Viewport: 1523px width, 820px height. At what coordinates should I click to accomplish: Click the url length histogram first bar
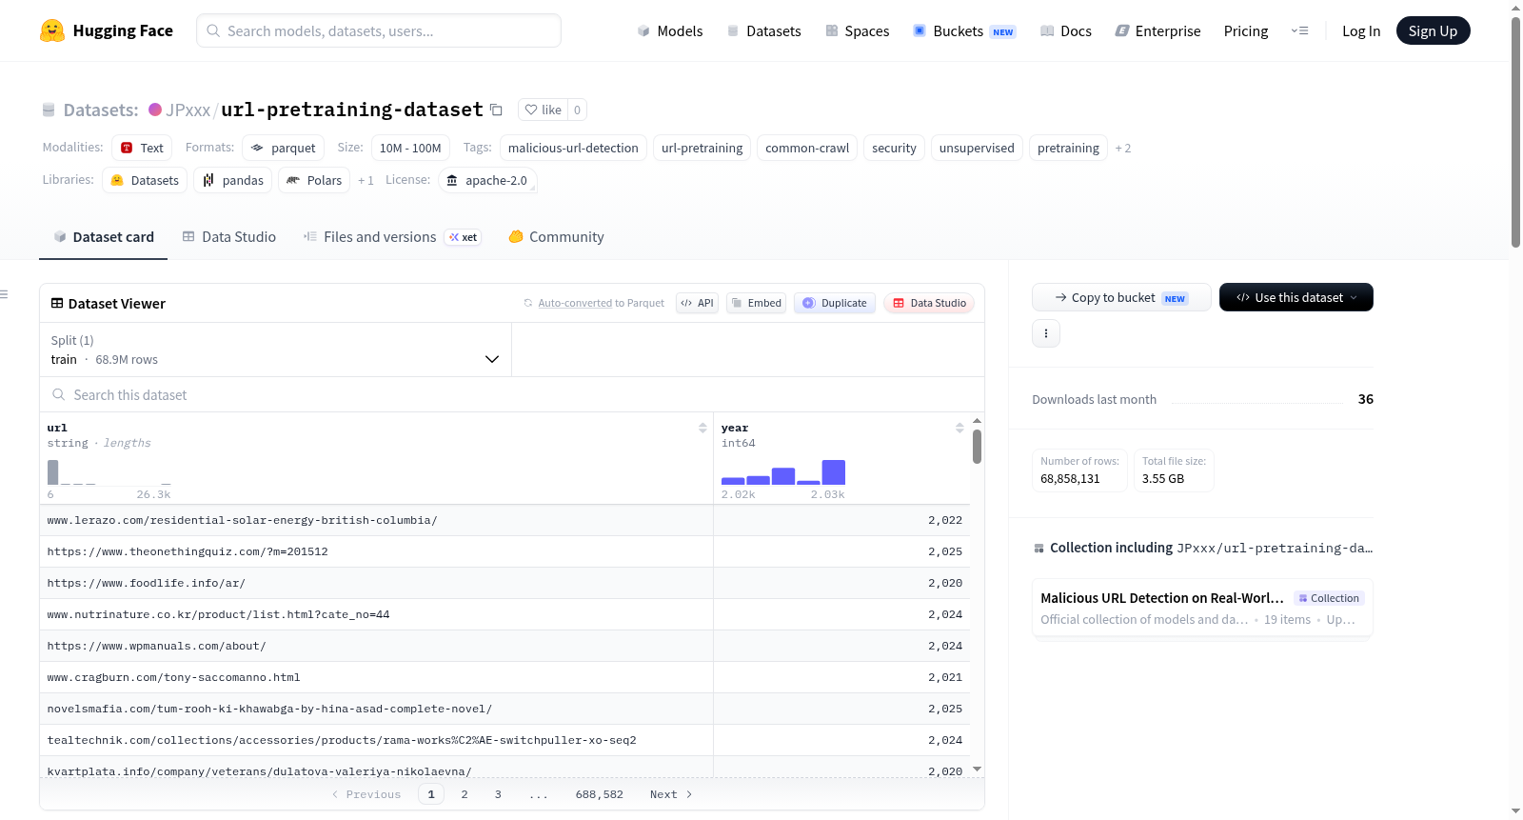click(53, 472)
